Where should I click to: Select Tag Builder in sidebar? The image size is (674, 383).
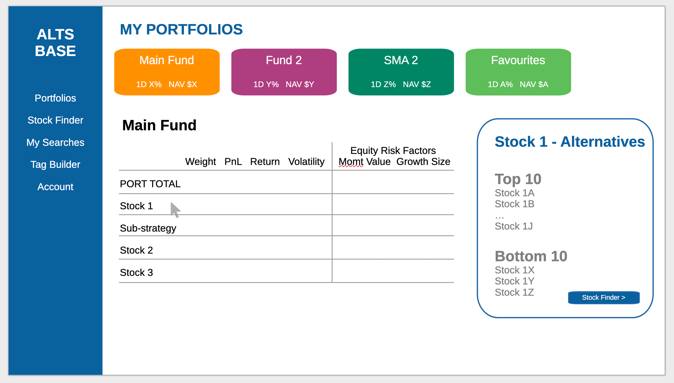tap(55, 165)
